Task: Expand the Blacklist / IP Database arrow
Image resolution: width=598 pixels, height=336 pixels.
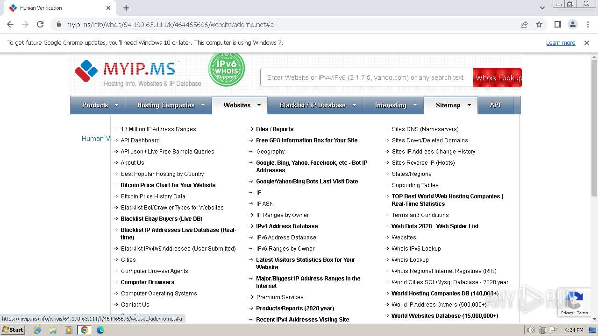Action: (354, 105)
